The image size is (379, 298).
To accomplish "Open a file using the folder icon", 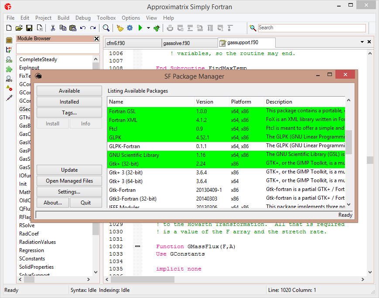I will click(x=19, y=28).
